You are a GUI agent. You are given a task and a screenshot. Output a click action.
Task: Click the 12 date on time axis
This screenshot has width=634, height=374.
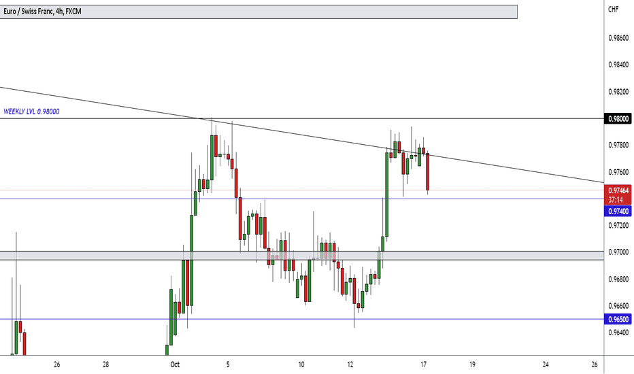point(350,364)
